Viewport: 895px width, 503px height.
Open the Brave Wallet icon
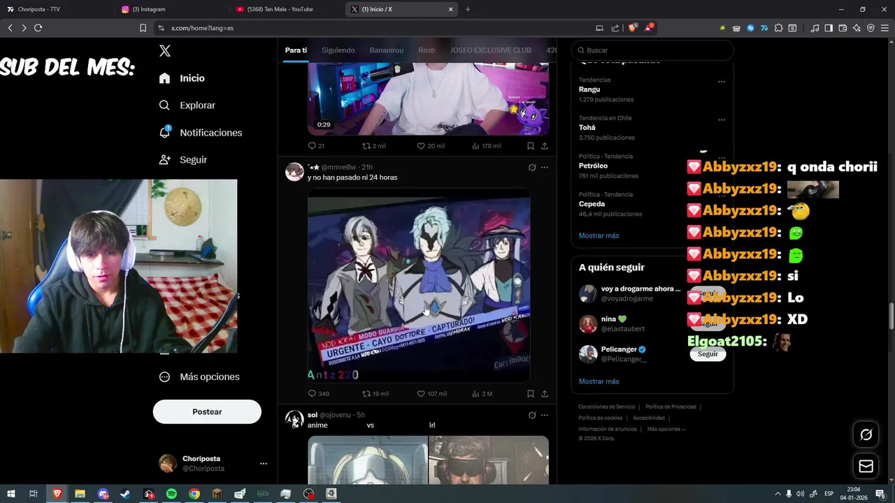(x=843, y=28)
